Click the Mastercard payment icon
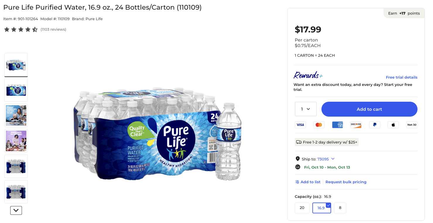433x223 pixels. tap(319, 125)
